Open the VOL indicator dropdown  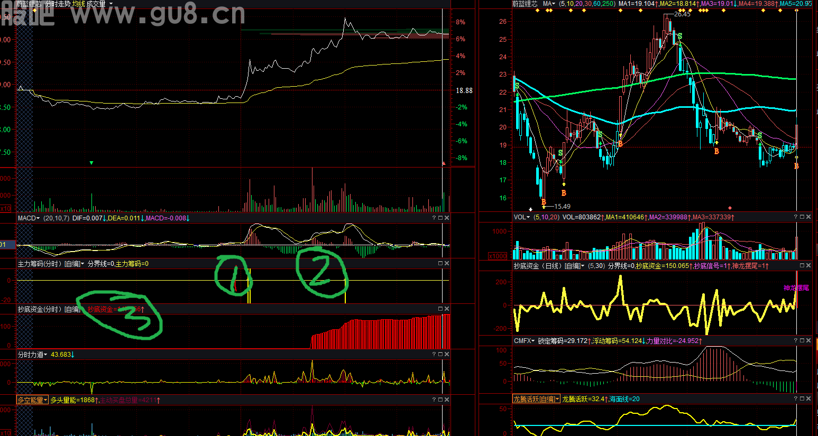(x=528, y=217)
